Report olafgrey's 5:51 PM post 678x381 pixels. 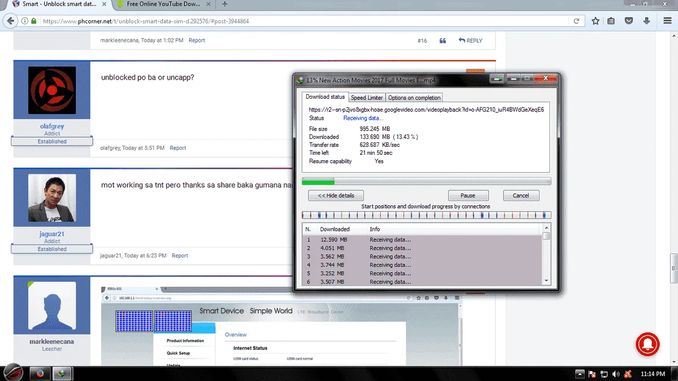point(178,148)
